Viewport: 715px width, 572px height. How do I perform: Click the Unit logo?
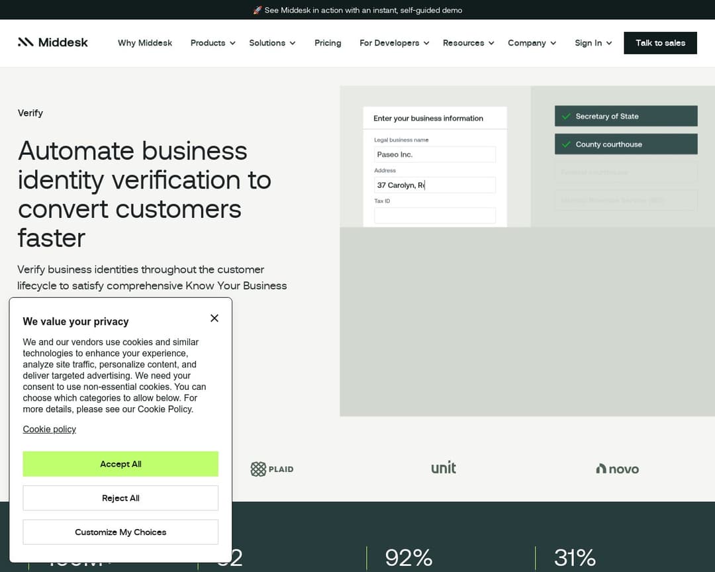tap(443, 467)
